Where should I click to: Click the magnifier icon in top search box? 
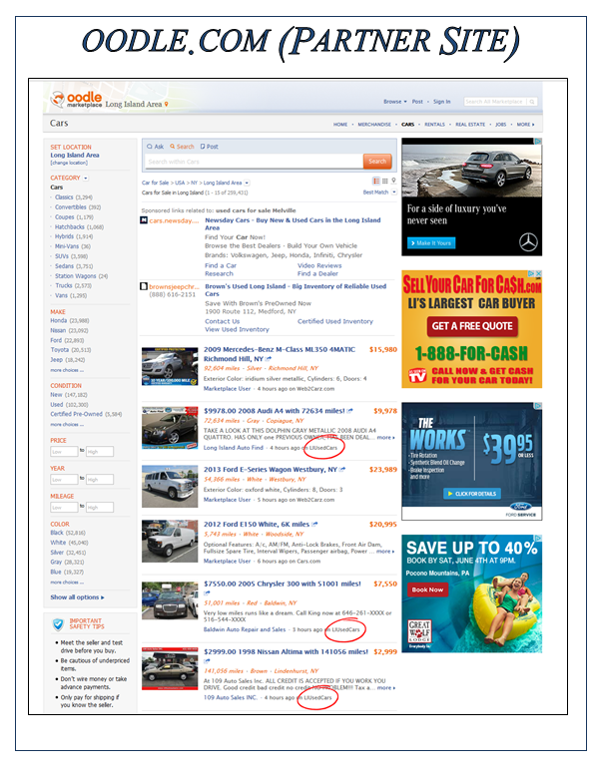(532, 102)
